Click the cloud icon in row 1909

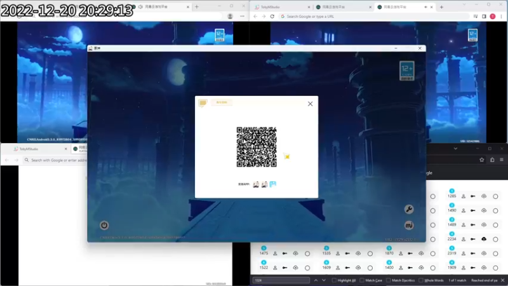484,268
